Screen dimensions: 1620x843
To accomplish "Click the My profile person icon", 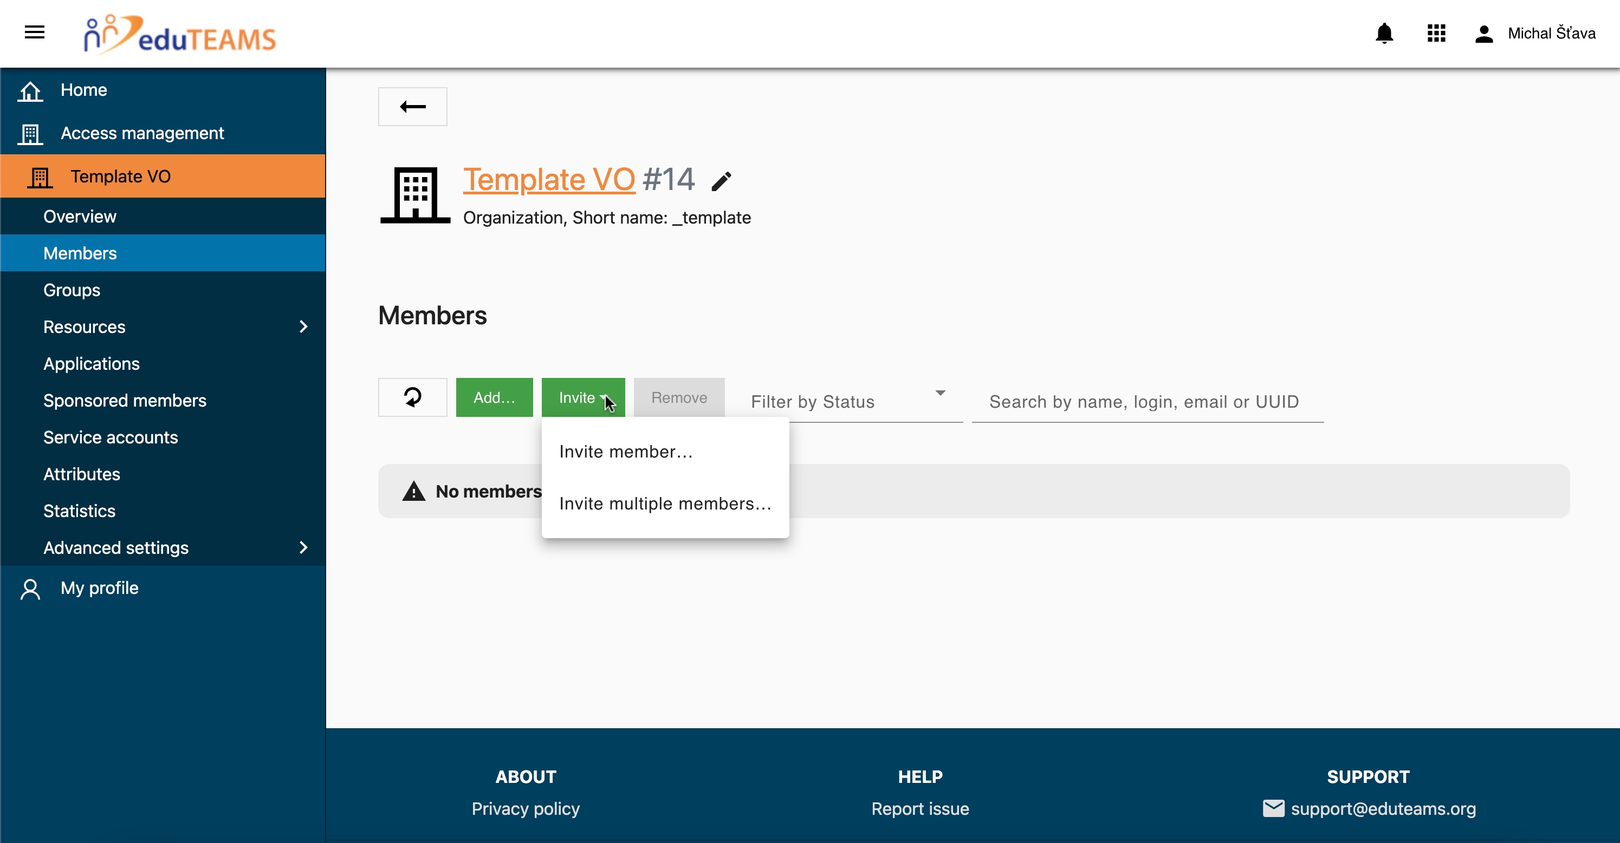I will (30, 590).
